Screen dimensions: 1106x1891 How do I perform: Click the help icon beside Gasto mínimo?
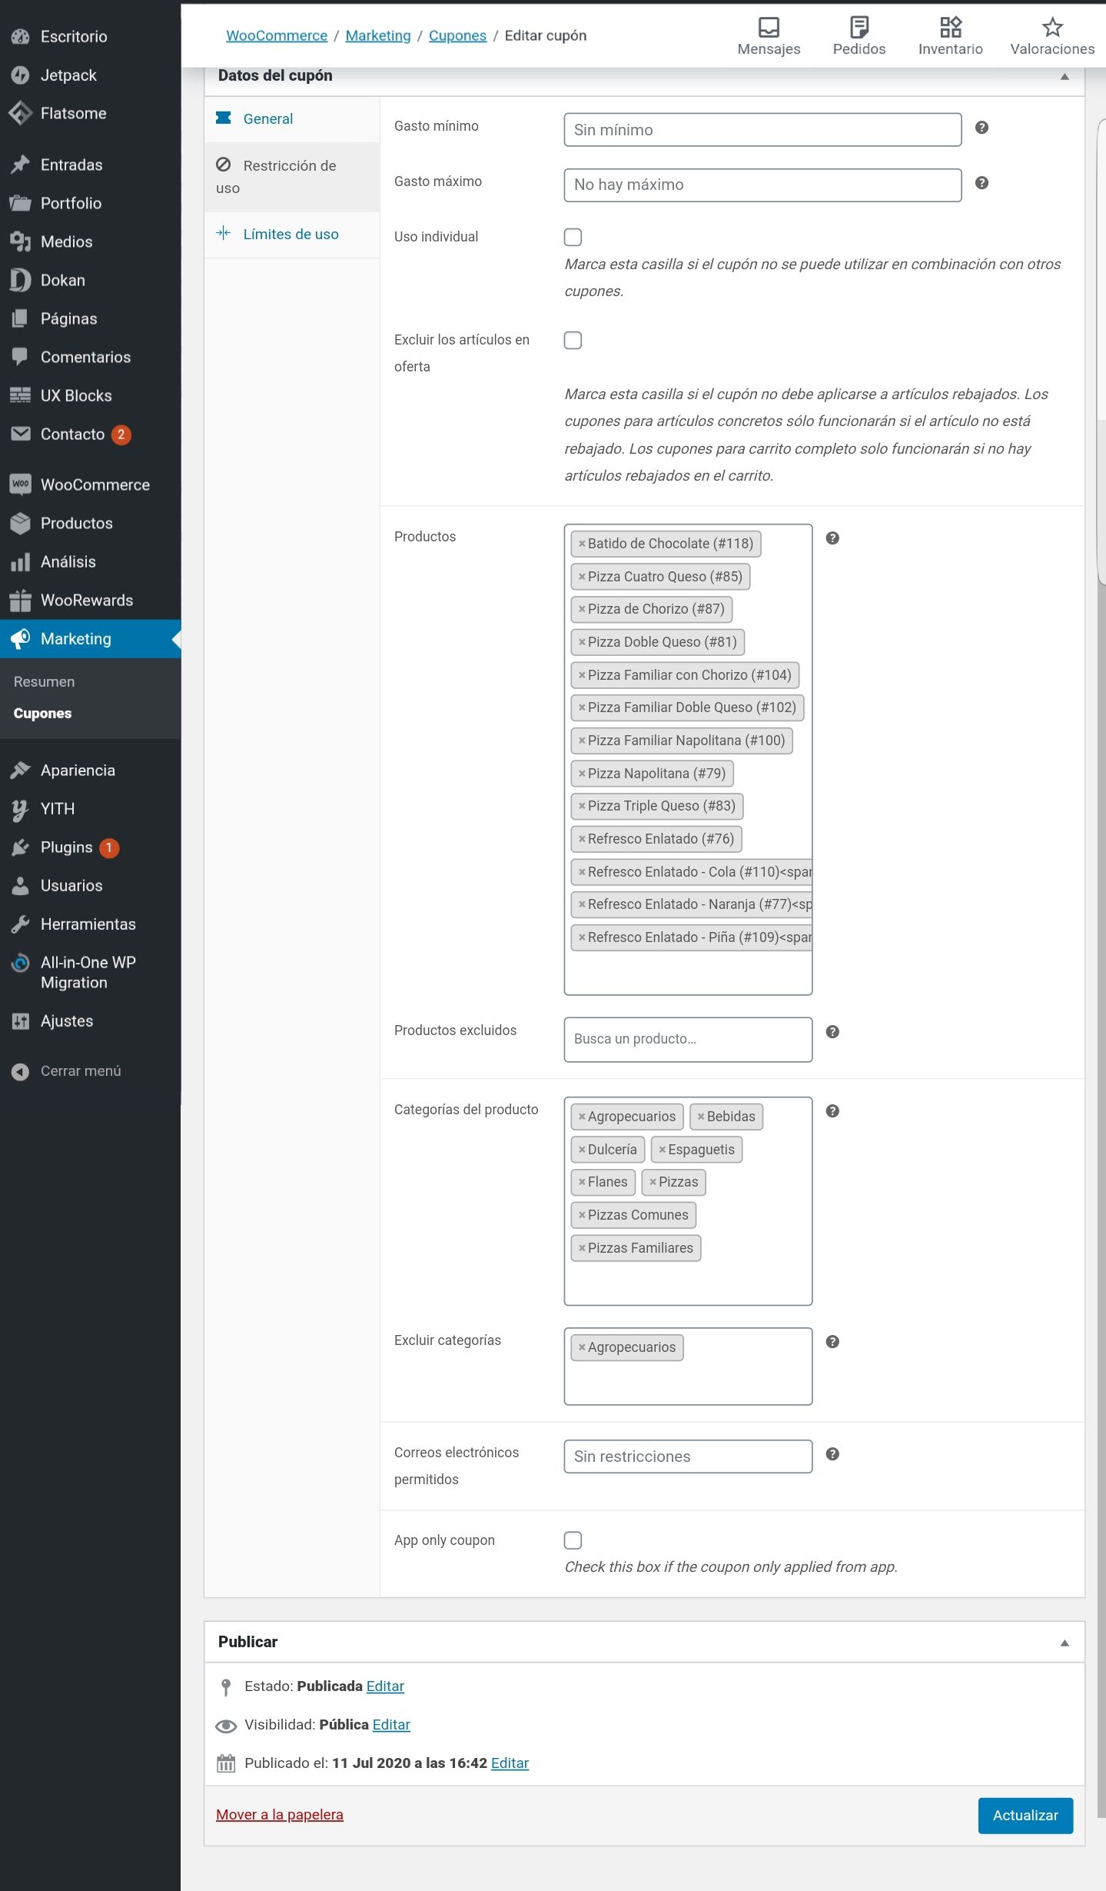[x=981, y=128]
